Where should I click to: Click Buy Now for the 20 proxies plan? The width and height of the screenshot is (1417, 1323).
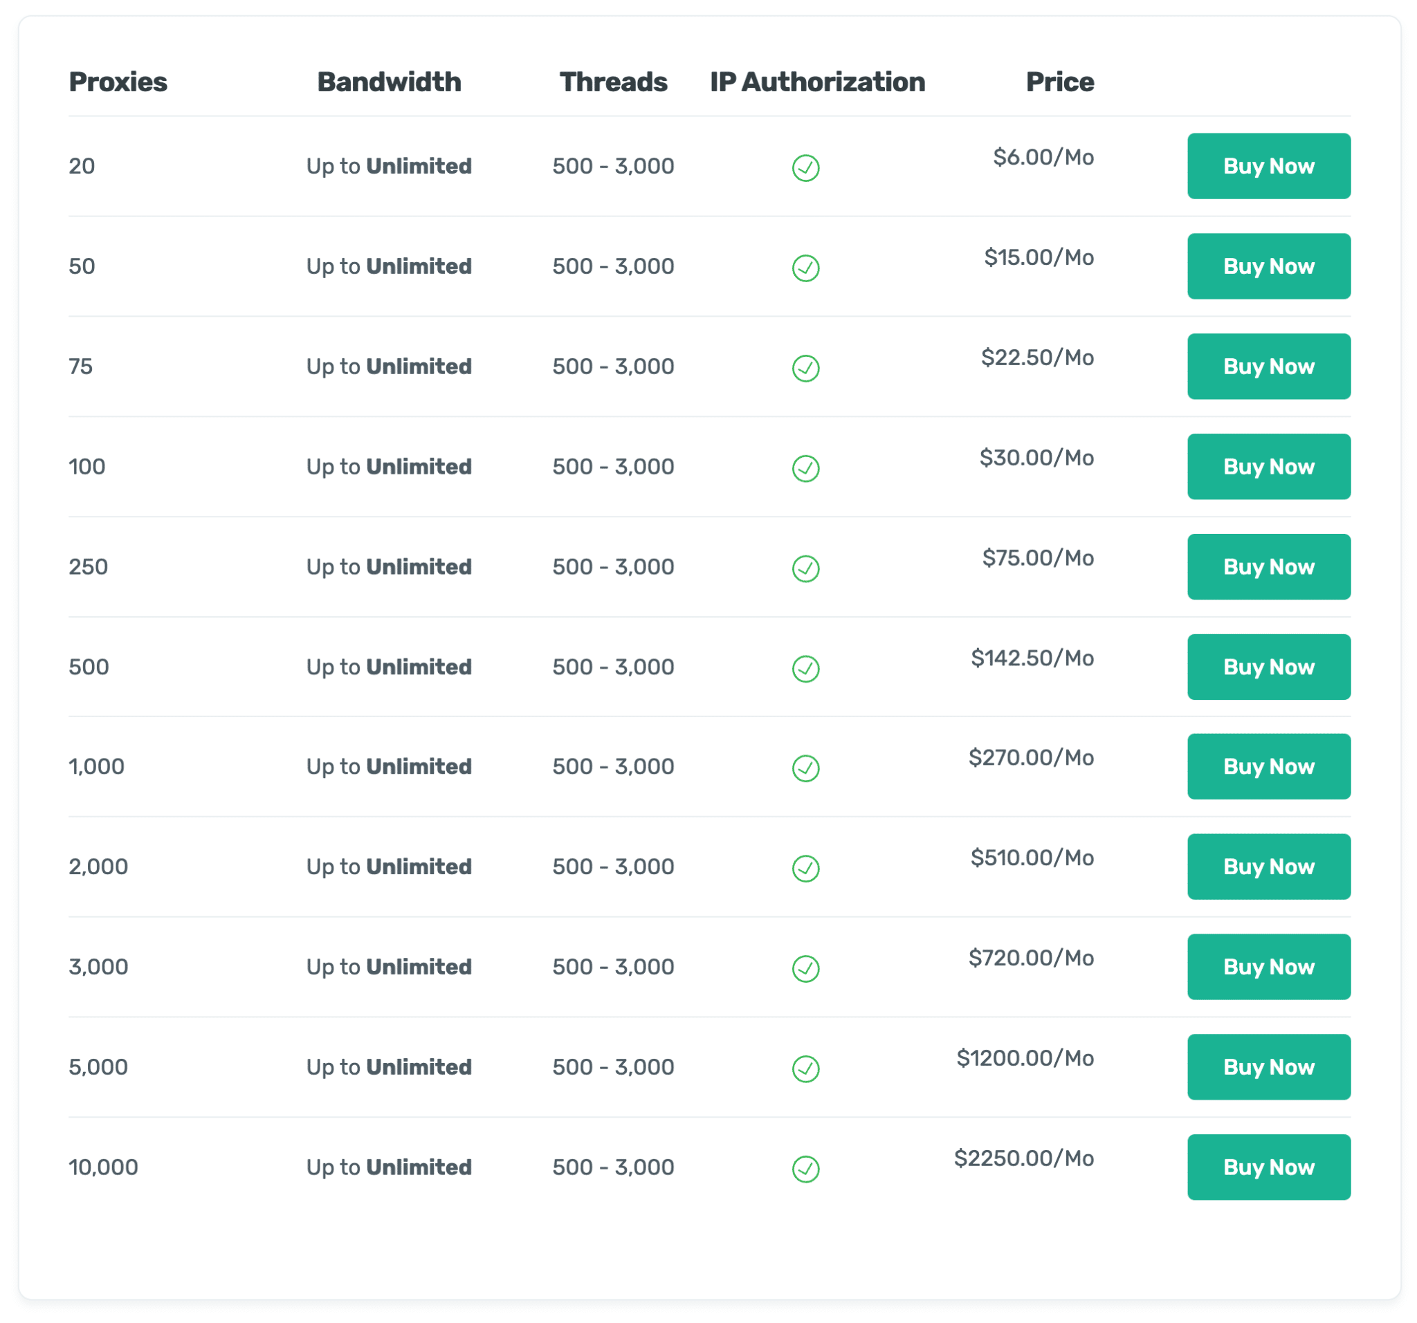pyautogui.click(x=1269, y=166)
